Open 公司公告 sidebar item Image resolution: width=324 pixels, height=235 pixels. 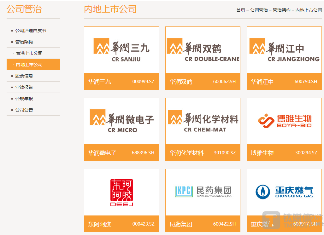click(24, 110)
